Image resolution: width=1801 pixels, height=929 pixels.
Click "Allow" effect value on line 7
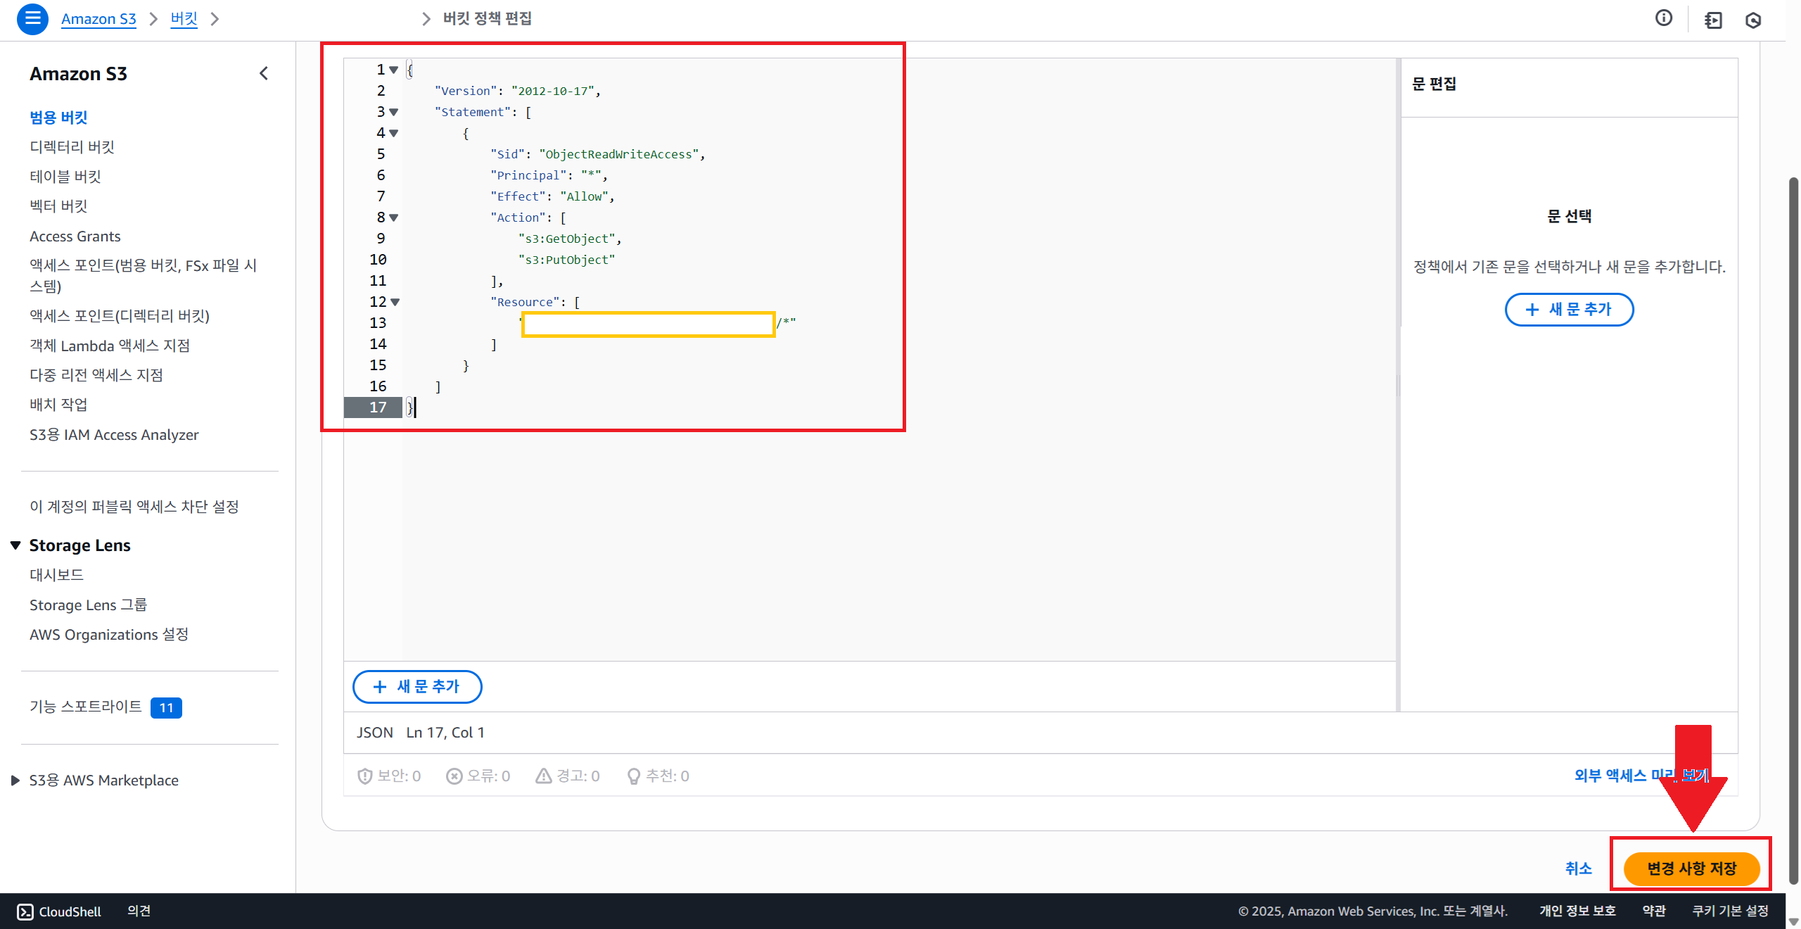click(585, 196)
